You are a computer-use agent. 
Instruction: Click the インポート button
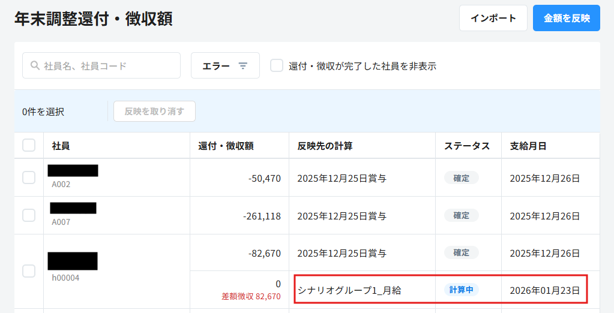click(x=493, y=18)
